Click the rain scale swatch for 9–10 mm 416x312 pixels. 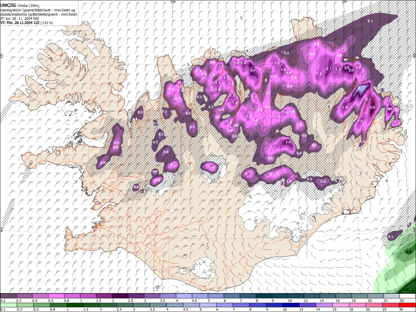coord(274,305)
